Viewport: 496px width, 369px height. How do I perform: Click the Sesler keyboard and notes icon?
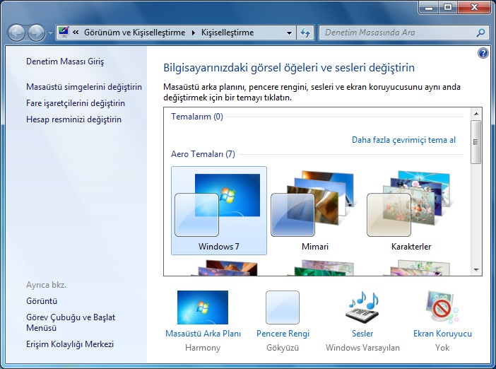point(362,307)
